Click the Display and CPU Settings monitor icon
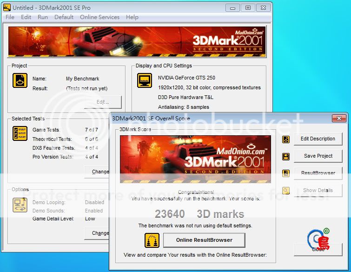351x272 pixels. pyautogui.click(x=145, y=80)
